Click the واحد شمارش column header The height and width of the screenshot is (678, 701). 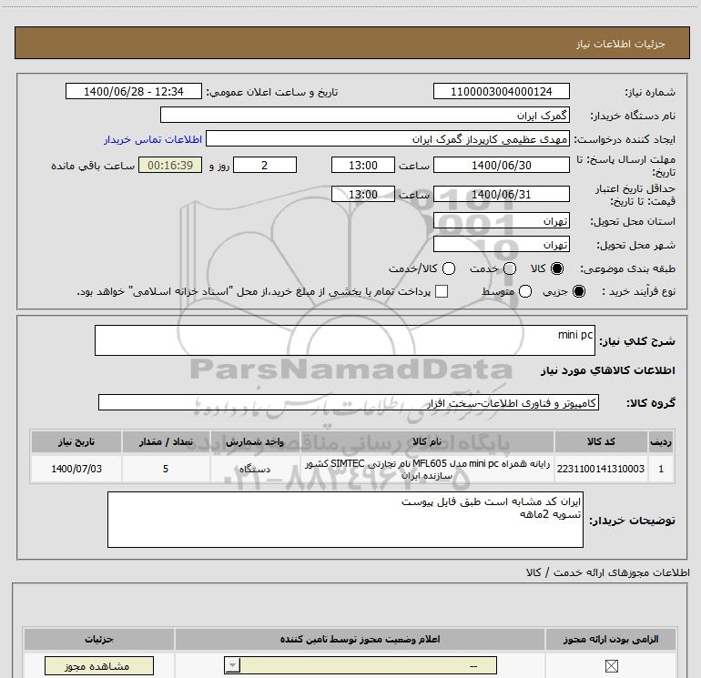255,442
